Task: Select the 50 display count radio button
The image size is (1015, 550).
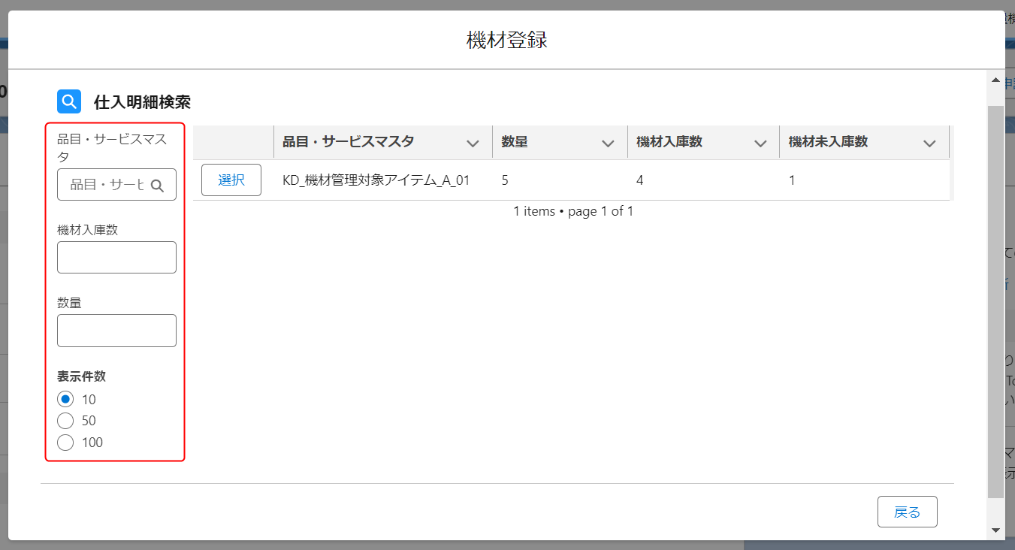Action: (65, 421)
